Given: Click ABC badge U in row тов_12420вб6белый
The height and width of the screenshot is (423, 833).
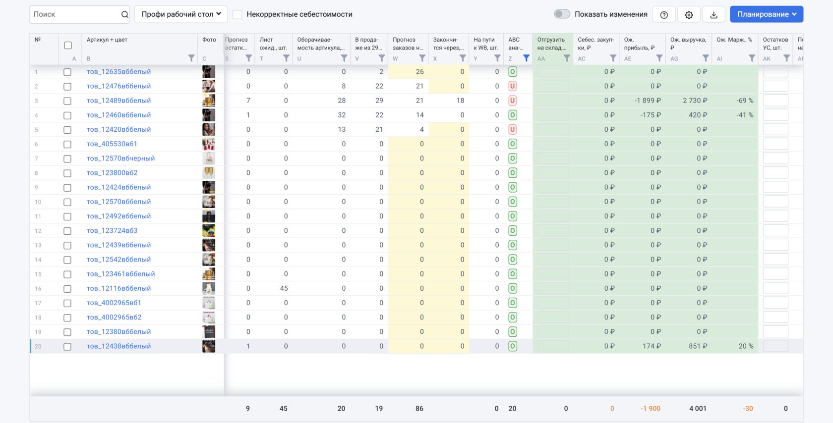Looking at the screenshot, I should coord(513,129).
